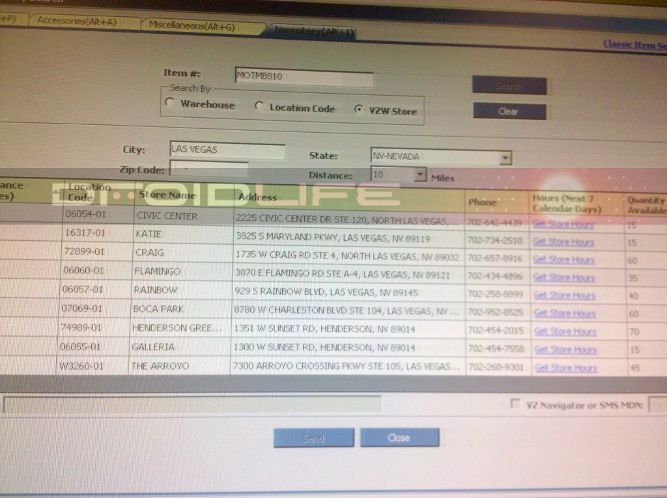Open the State dropdown showing NV-NEVADA
The width and height of the screenshot is (667, 498).
(x=505, y=158)
